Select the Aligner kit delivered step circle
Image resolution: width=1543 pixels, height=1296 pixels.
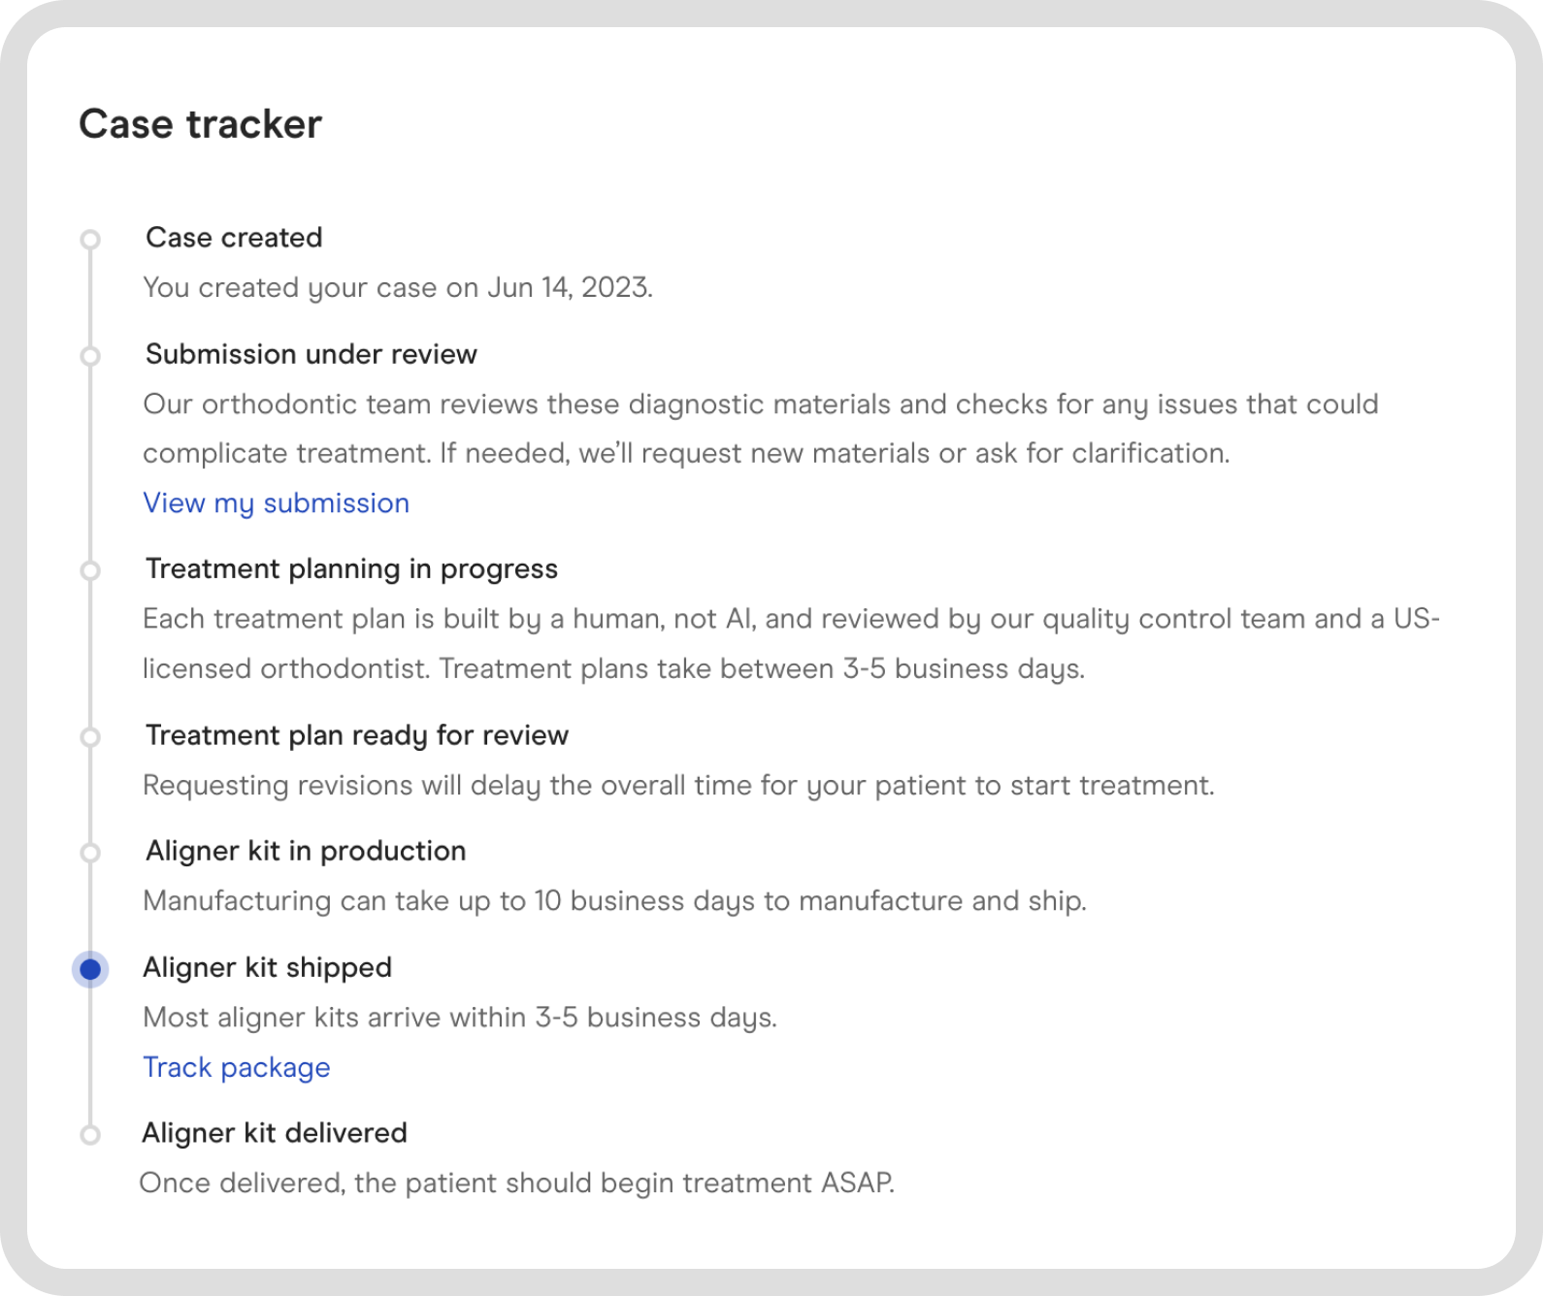click(90, 1135)
